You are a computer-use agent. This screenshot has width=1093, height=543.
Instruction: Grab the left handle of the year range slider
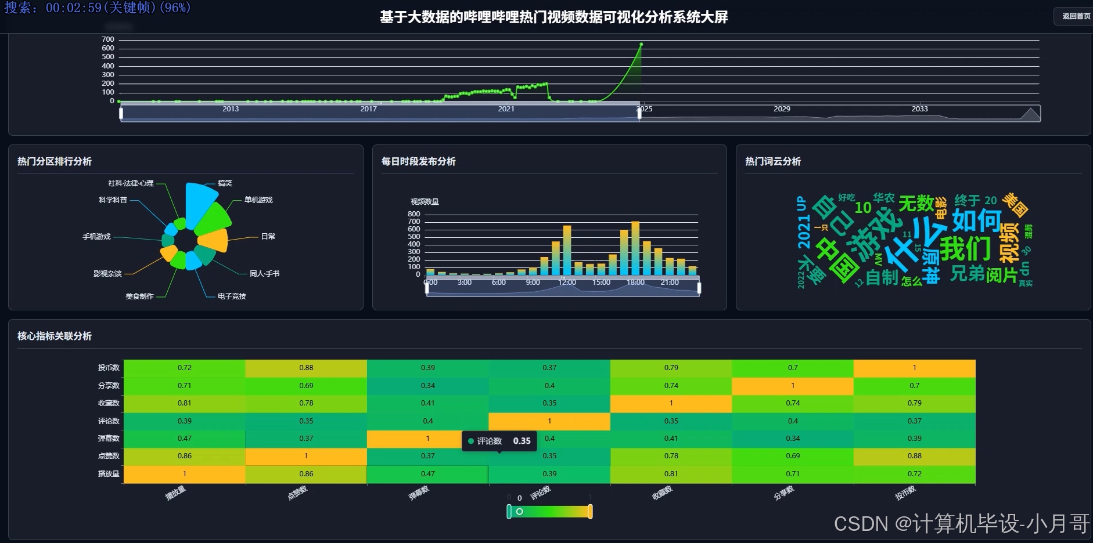tap(121, 113)
